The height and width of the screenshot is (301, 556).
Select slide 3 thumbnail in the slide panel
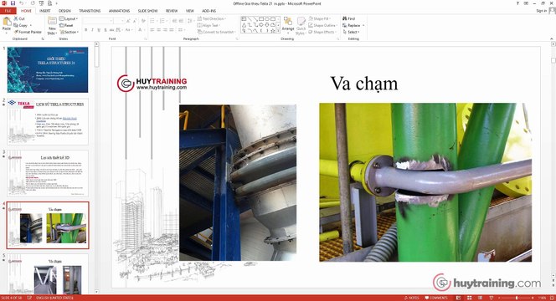tap(48, 173)
